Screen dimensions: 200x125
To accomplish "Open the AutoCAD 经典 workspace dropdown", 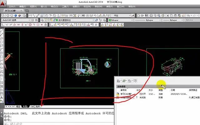I will pos(29,20).
